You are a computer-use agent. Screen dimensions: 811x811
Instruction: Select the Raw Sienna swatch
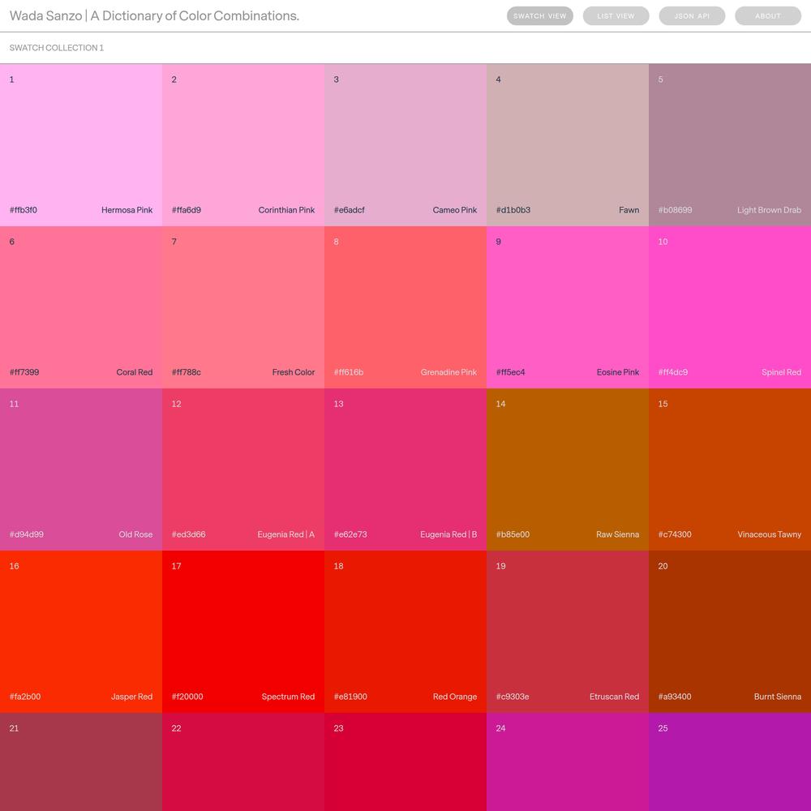point(568,470)
